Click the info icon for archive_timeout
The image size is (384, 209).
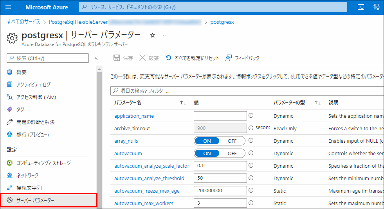[x=251, y=128]
